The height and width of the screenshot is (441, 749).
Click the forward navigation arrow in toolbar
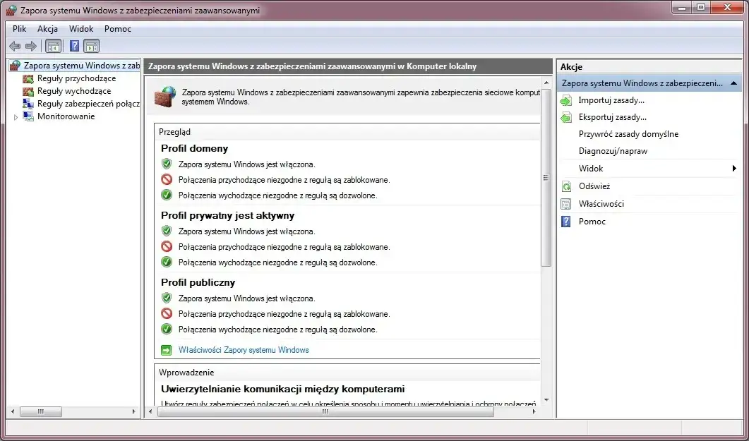coord(30,46)
